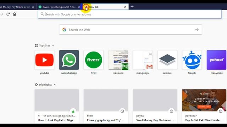Click the youtube label text

pyautogui.click(x=44, y=73)
